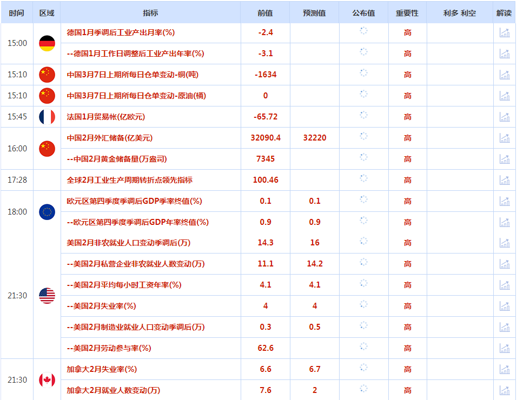The height and width of the screenshot is (400, 517).
Task: Click the Eurozone flag icon
Action: tap(47, 212)
